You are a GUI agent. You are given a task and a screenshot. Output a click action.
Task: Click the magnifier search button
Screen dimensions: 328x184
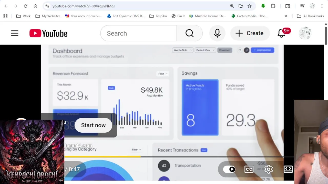[x=190, y=33]
